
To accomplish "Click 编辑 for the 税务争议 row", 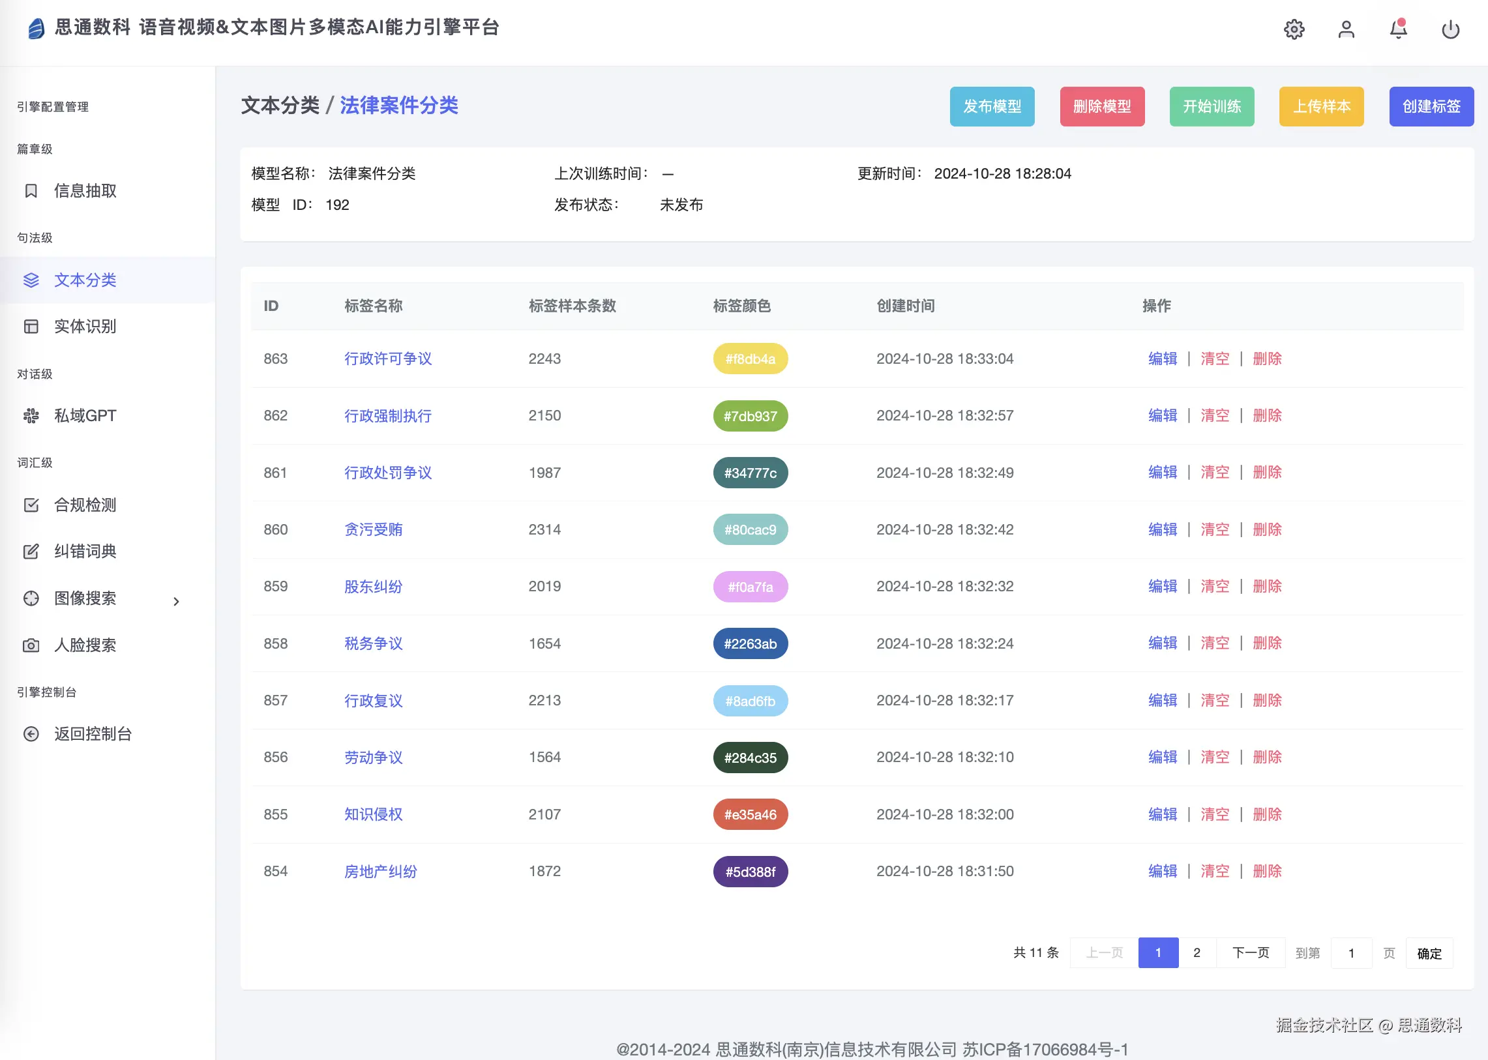I will (1162, 643).
